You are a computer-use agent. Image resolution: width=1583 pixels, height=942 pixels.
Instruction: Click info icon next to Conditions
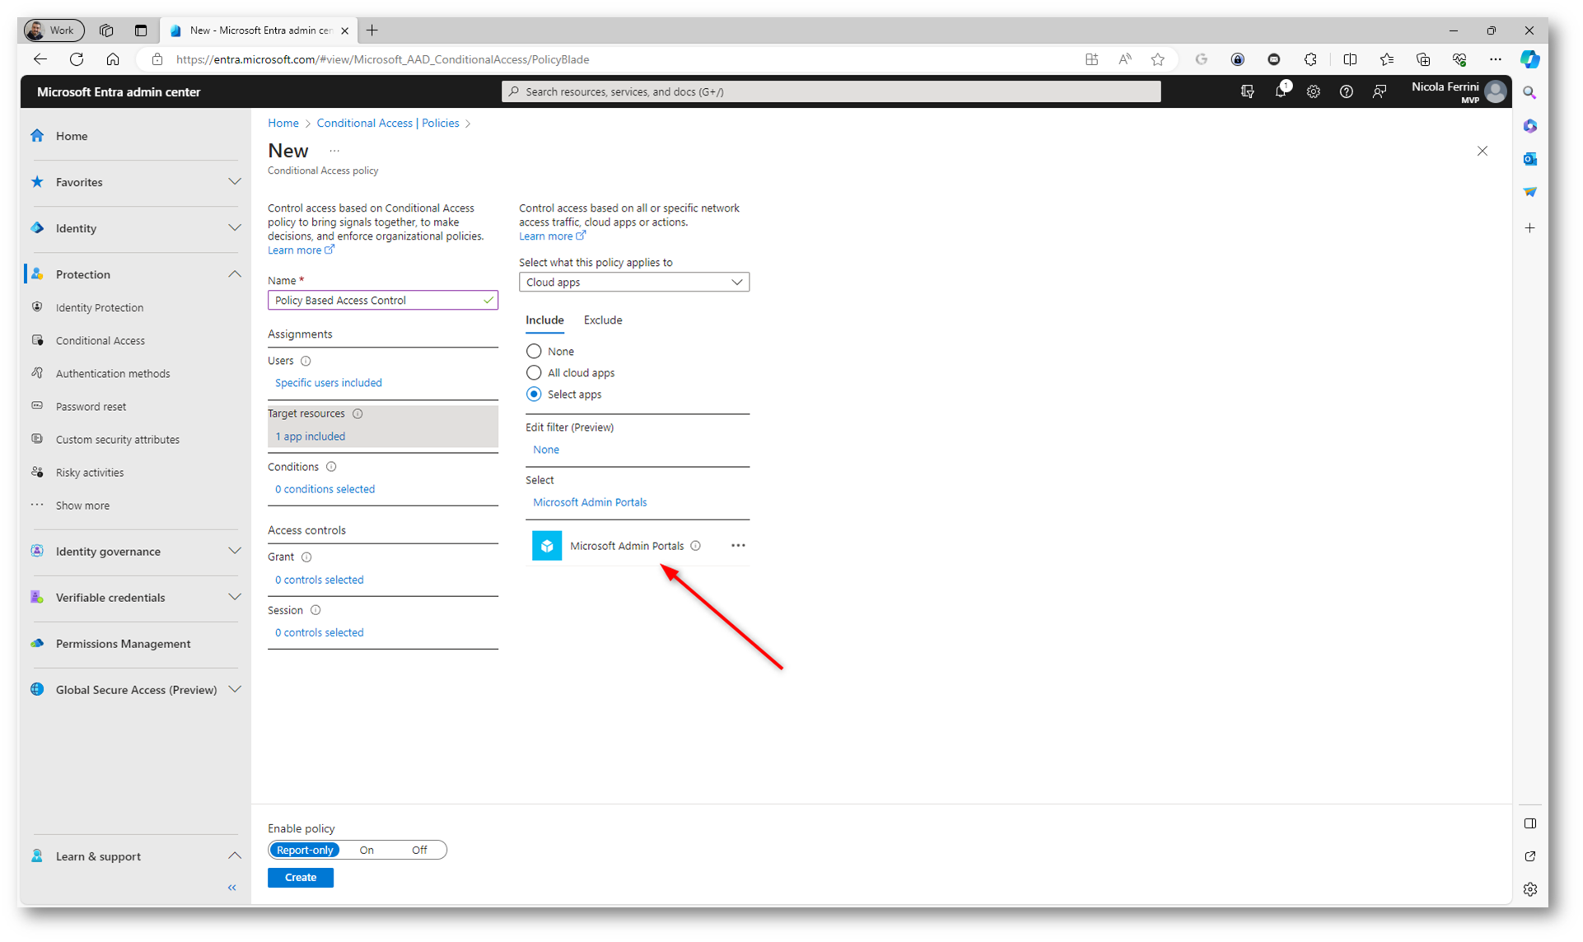pyautogui.click(x=331, y=467)
